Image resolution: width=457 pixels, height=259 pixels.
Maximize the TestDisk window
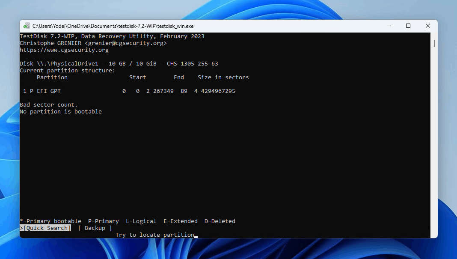tap(408, 26)
